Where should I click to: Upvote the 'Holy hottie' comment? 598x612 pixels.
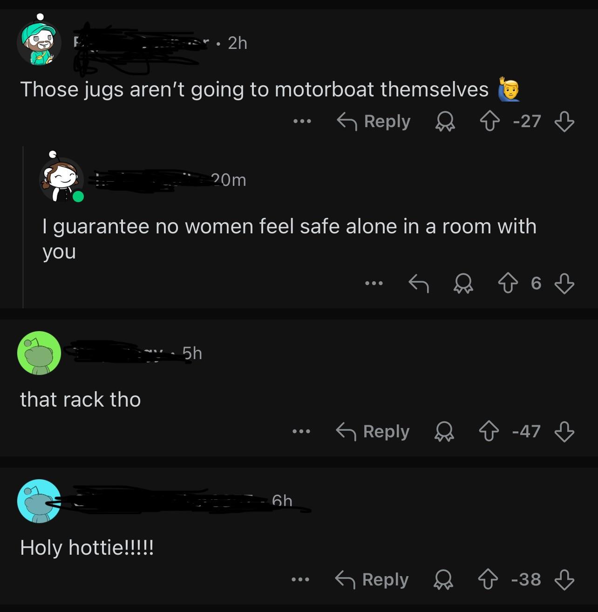click(488, 580)
